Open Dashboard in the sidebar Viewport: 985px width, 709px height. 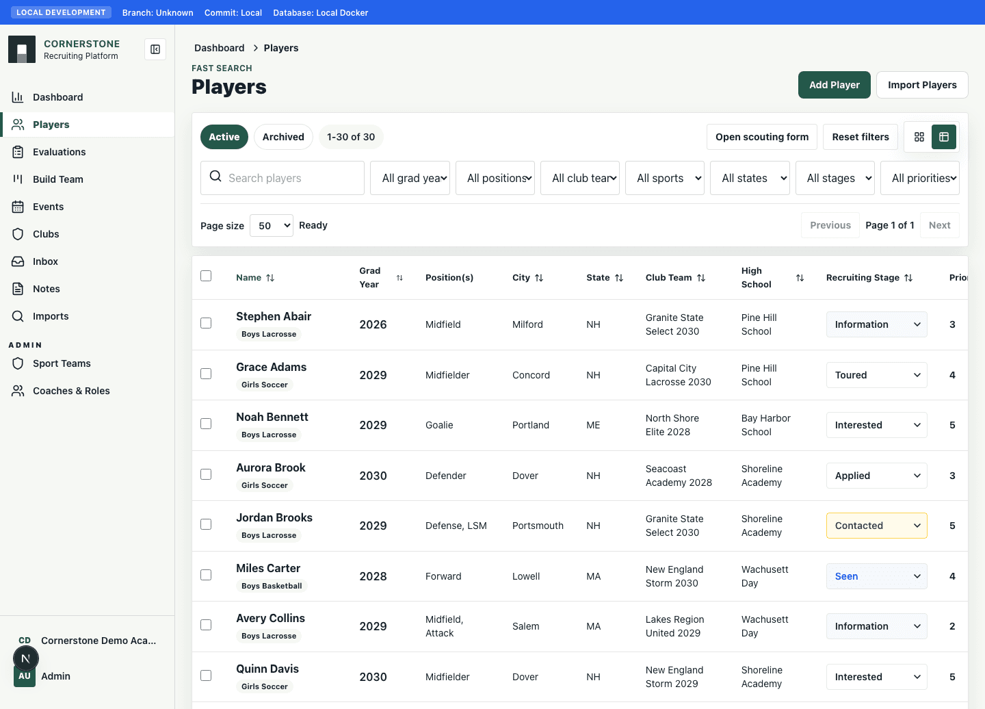coord(87,97)
